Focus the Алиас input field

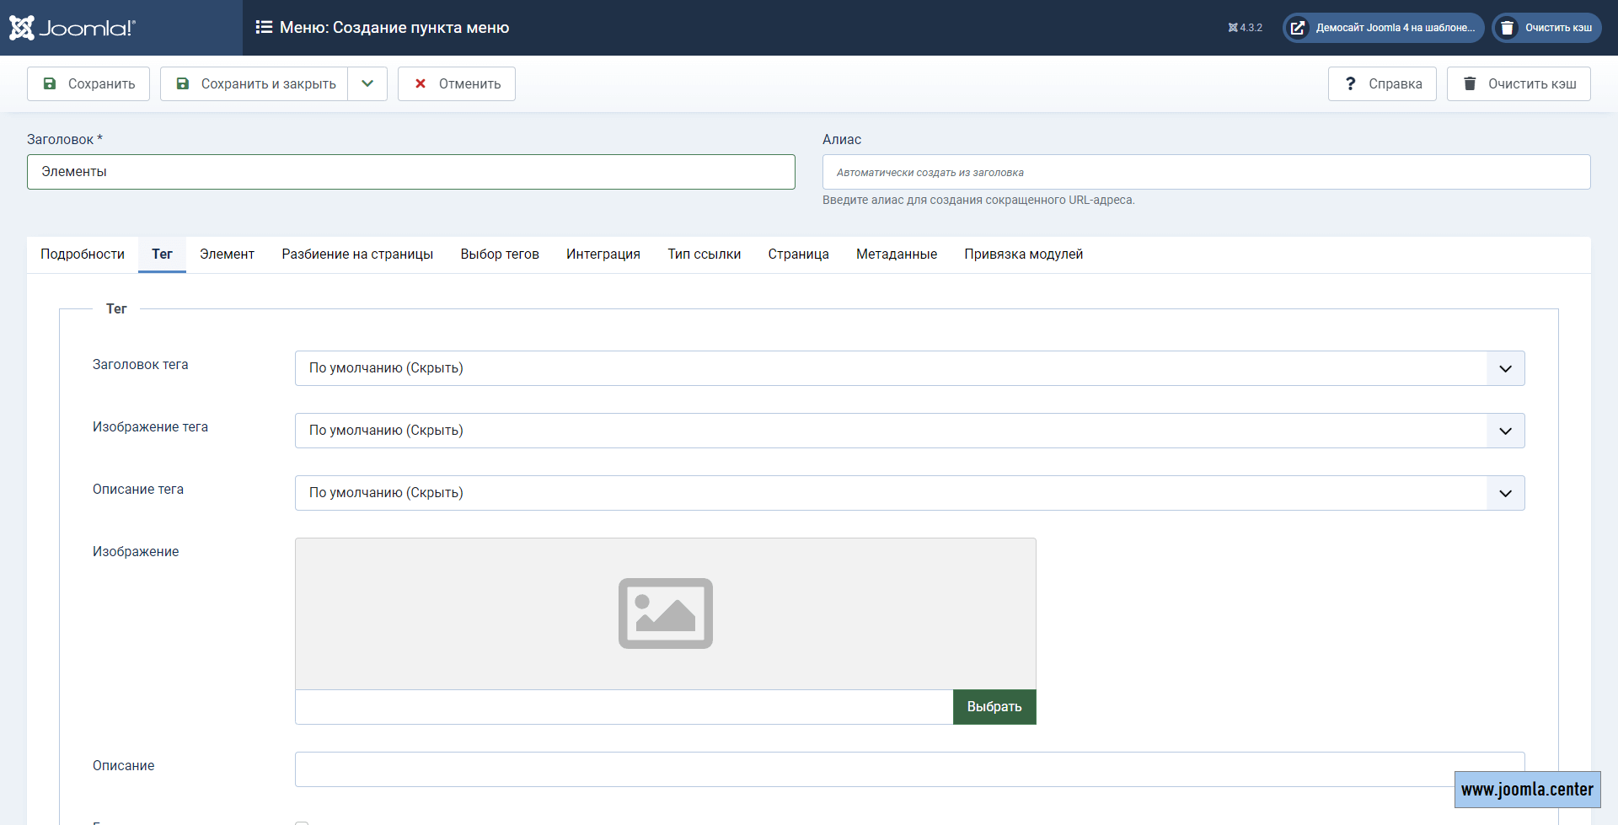[x=1205, y=172]
